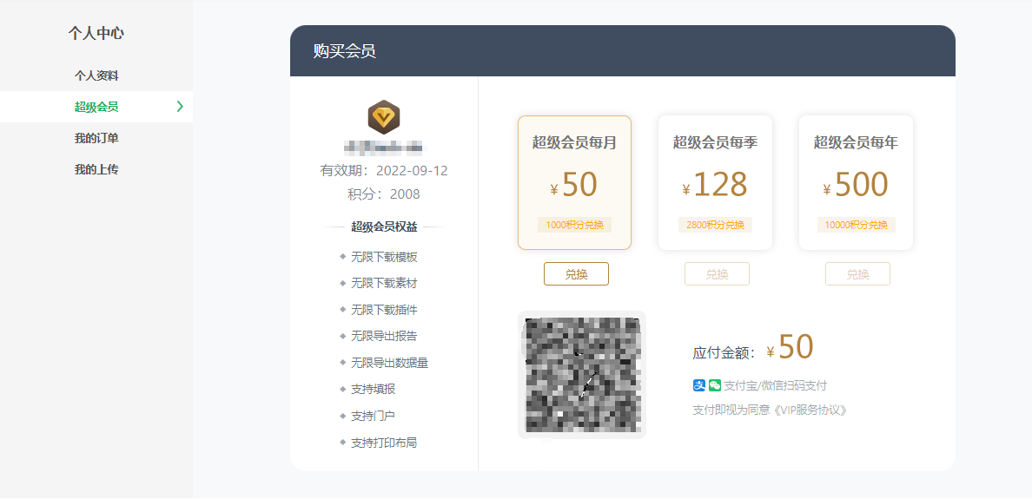Click 兑换 button under yearly plan
The height and width of the screenshot is (499, 1032).
[x=857, y=274]
